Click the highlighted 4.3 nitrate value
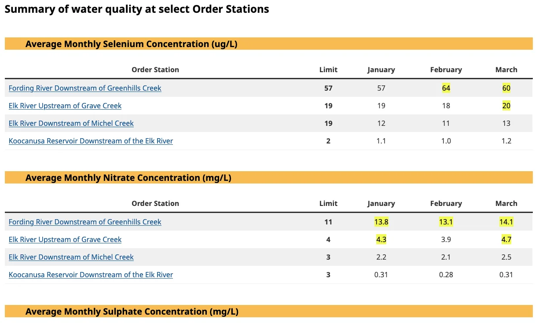The height and width of the screenshot is (323, 539). (x=381, y=239)
